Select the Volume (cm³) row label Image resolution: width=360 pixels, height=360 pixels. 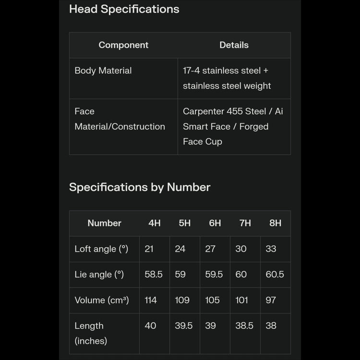[x=101, y=300]
